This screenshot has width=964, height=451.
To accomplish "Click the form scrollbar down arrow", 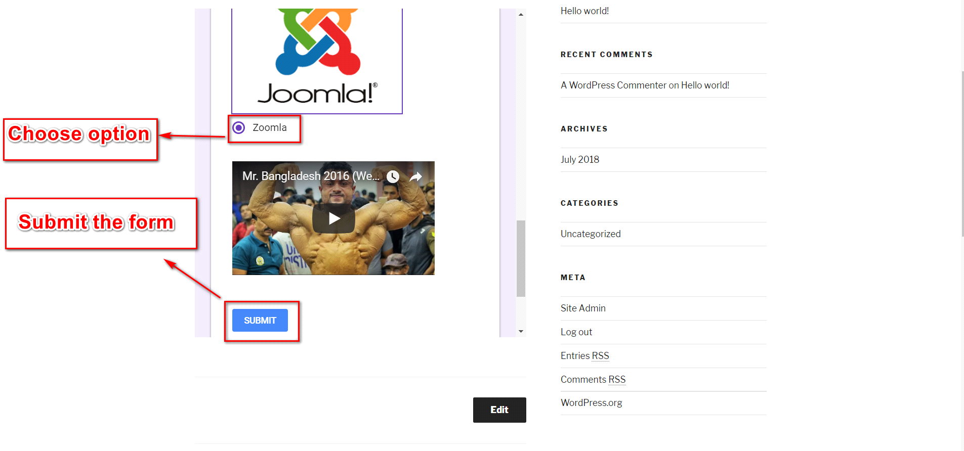I will [521, 332].
